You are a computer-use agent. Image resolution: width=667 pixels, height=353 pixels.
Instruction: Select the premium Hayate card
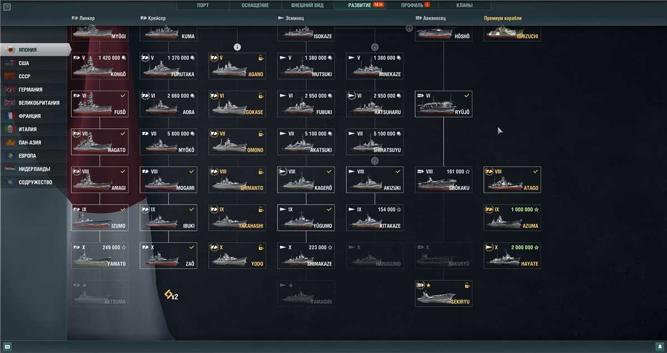(x=512, y=256)
